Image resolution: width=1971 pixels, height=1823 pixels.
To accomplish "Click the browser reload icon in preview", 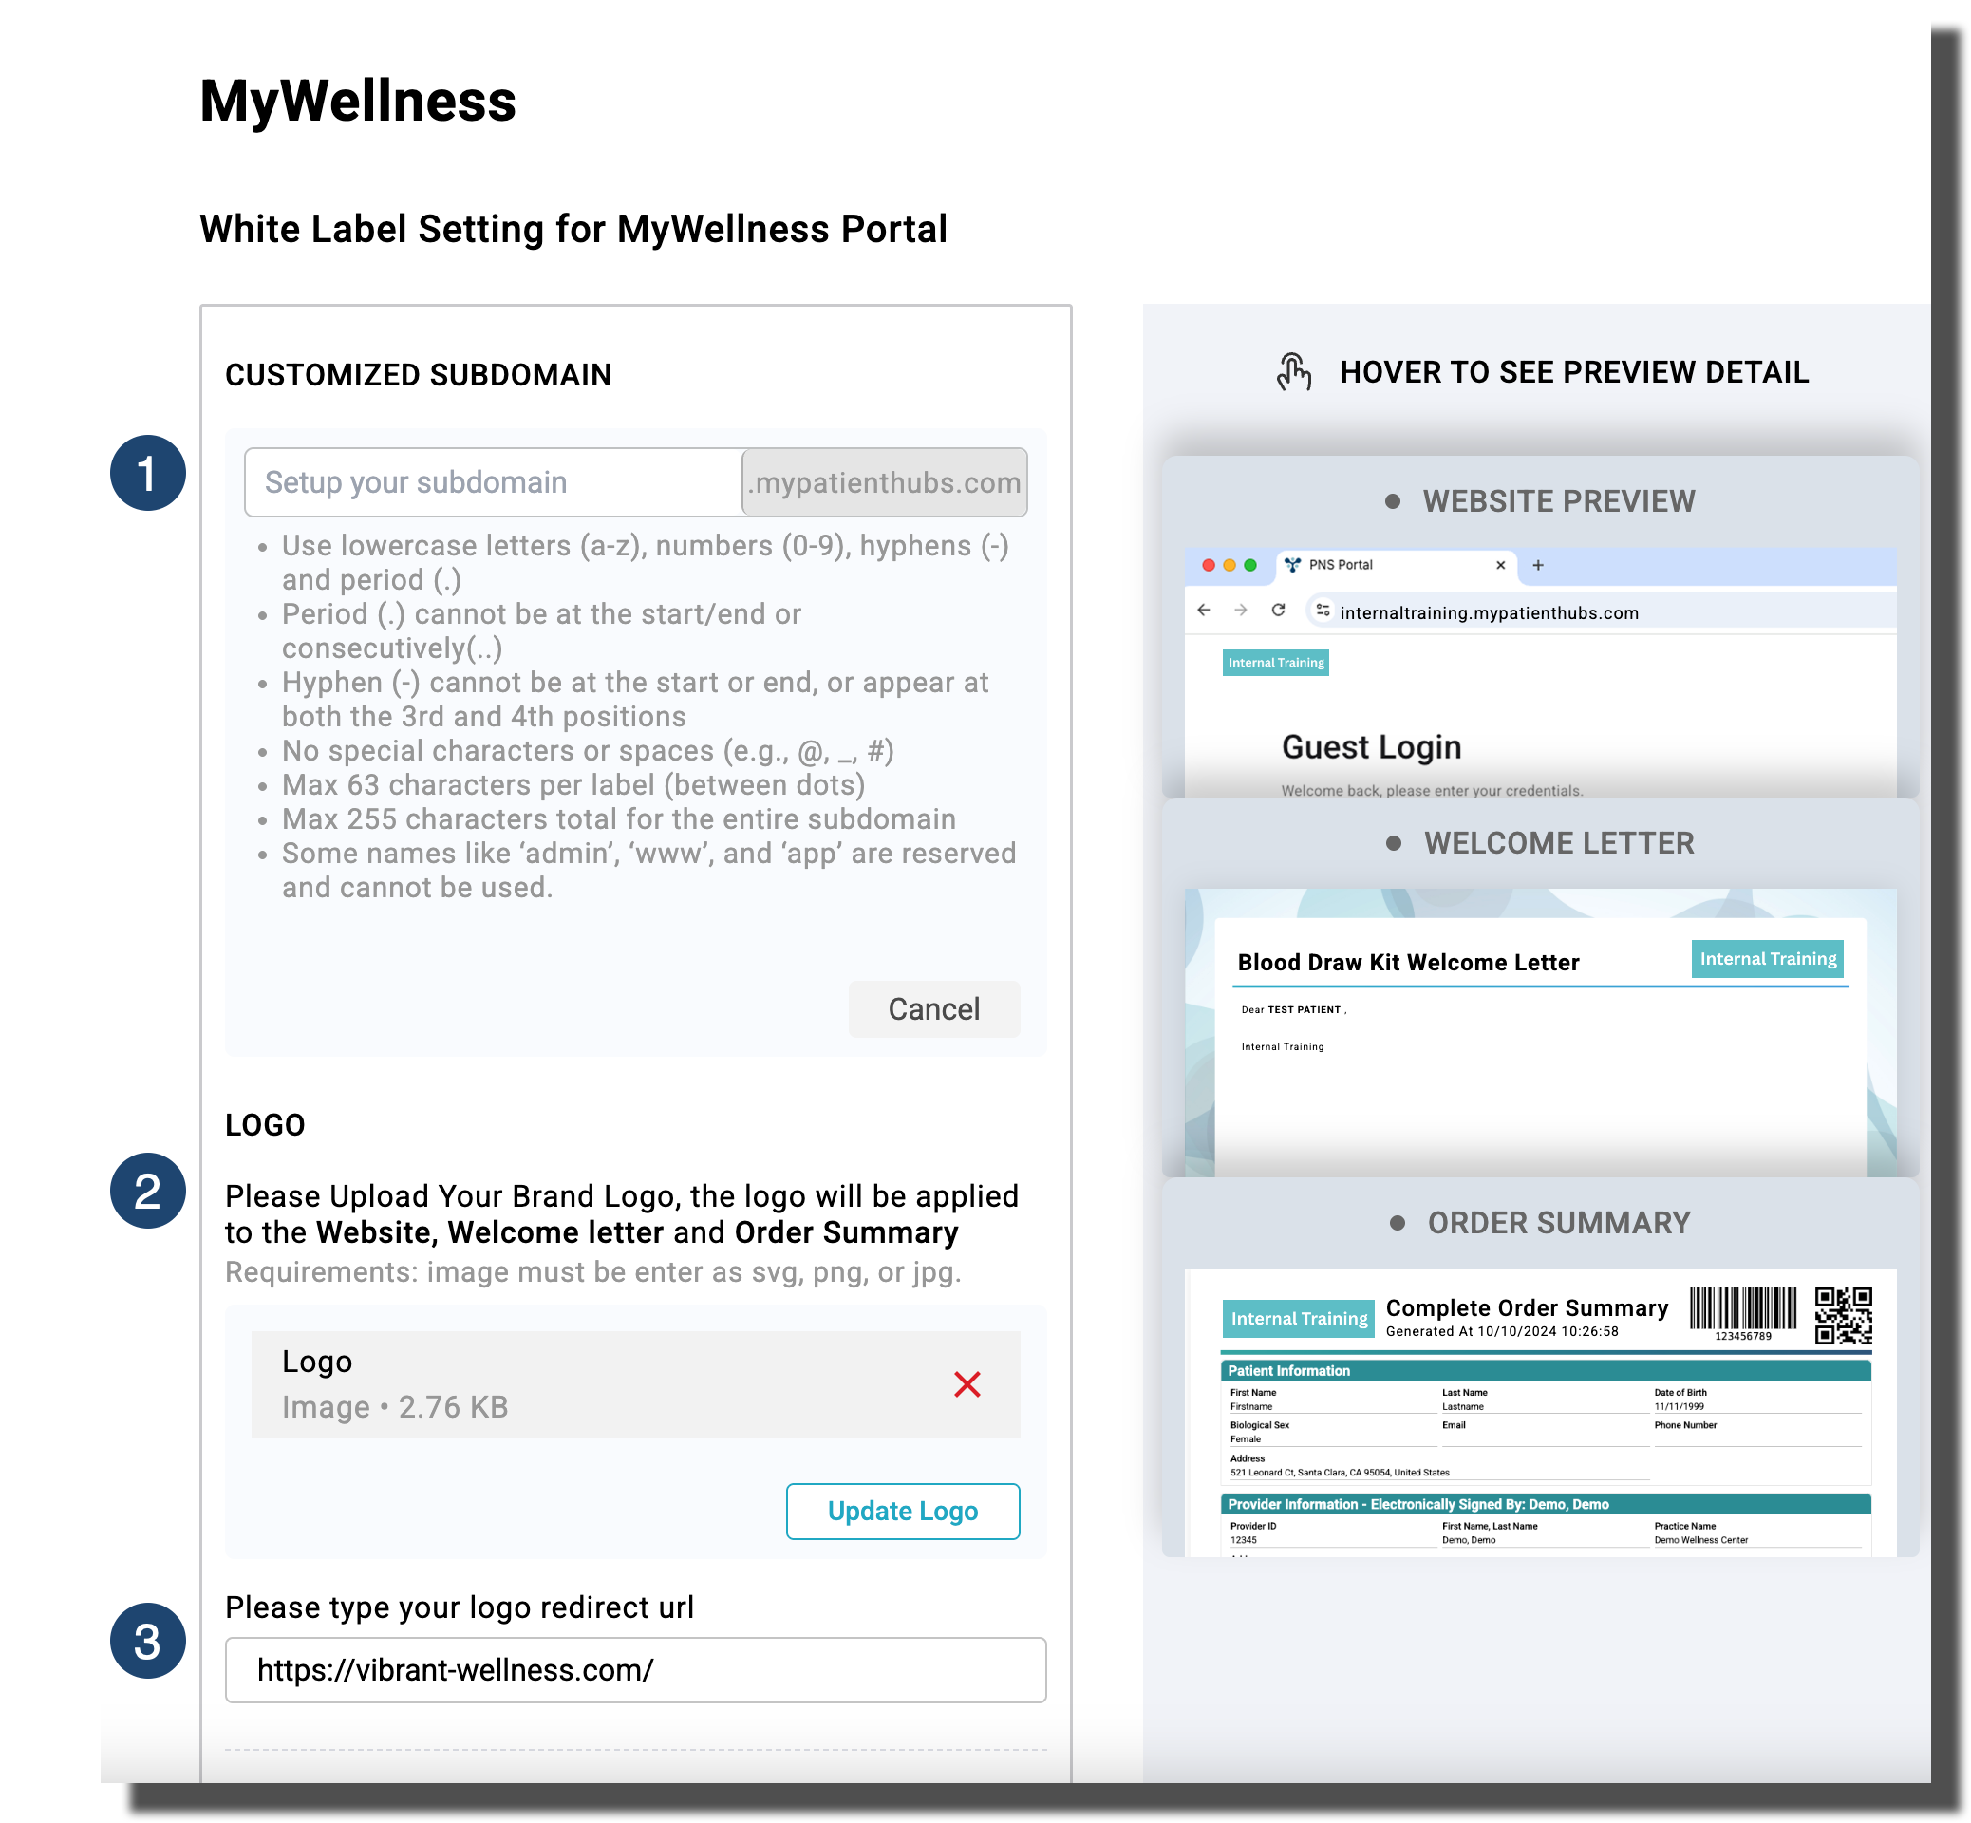I will tap(1278, 611).
